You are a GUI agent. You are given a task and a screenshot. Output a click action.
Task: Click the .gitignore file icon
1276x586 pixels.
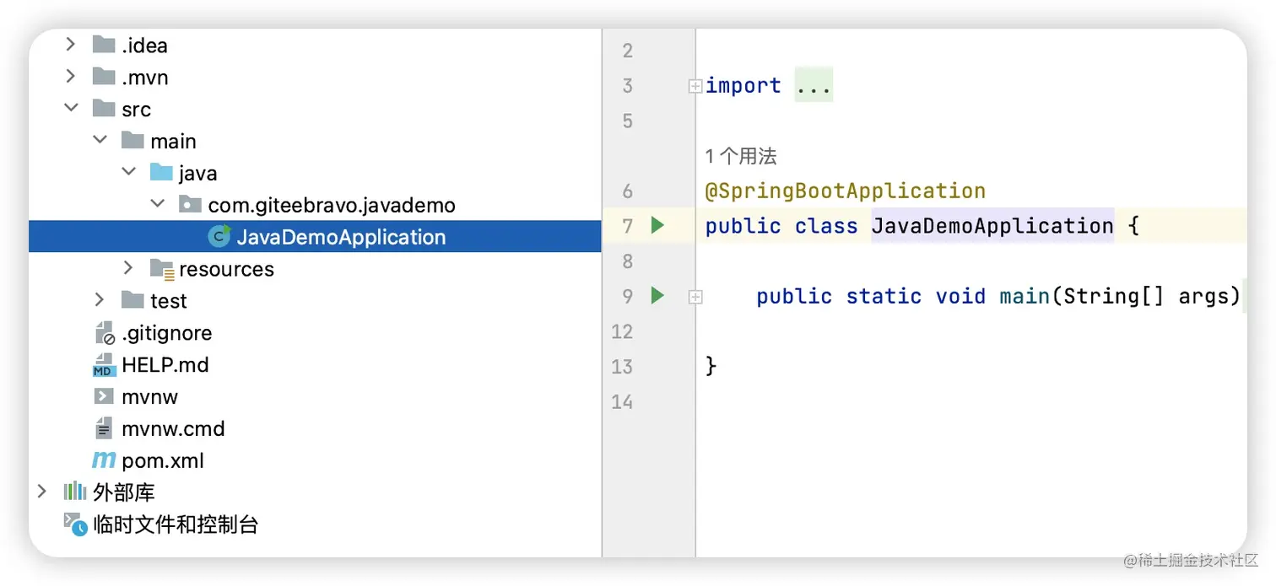coord(104,333)
